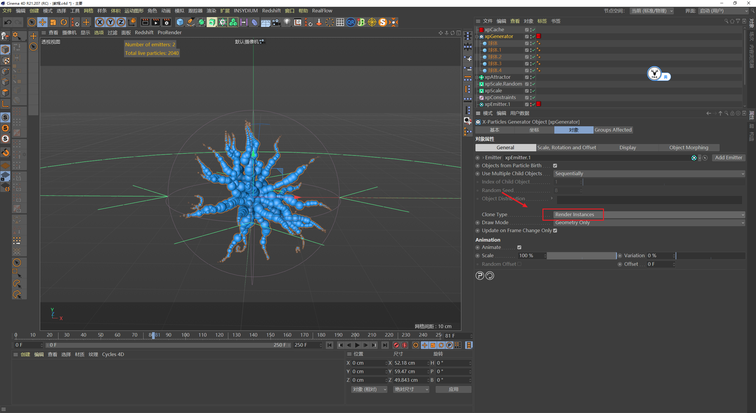756x413 pixels.
Task: Click the Scale percentage slider bar
Action: pos(582,256)
